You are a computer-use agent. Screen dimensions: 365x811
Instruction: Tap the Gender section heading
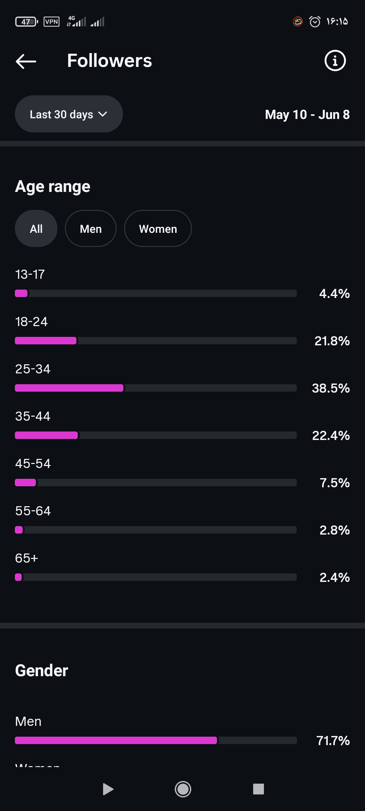42,670
